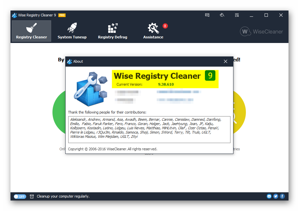Click the 'Current Version:' label
The image size is (299, 211).
point(129,85)
